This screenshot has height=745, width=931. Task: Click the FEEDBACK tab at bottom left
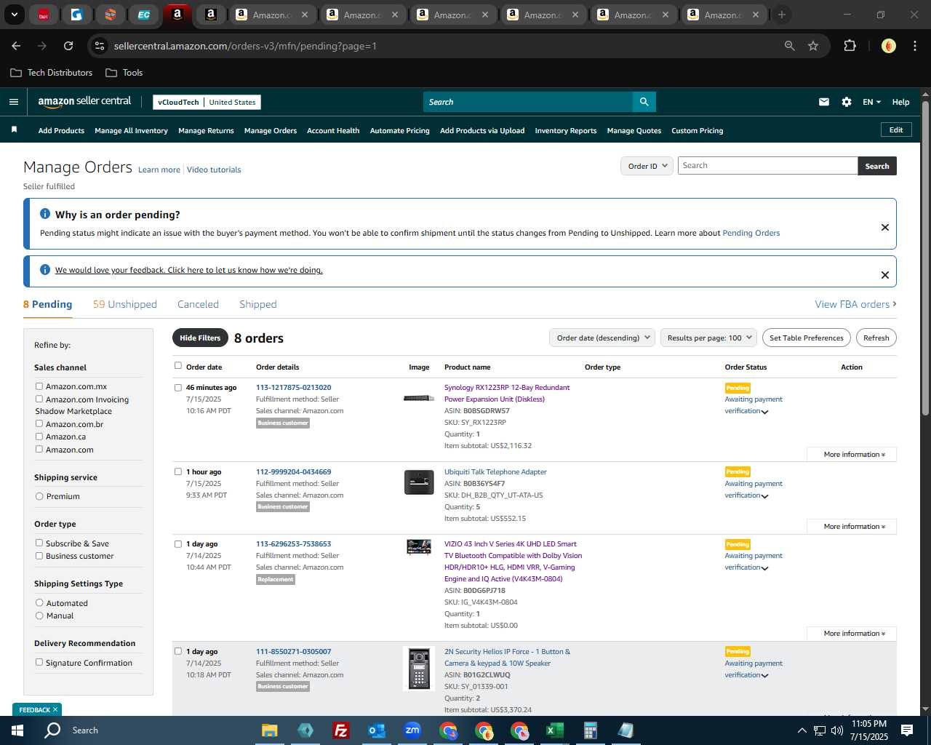(36, 709)
